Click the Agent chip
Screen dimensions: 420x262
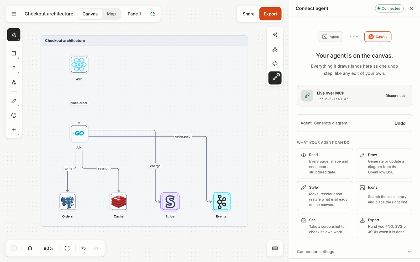tap(330, 37)
